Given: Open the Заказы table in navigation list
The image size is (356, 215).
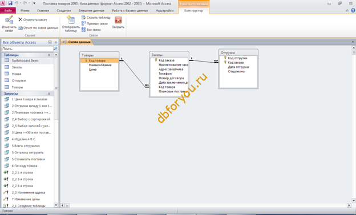Looking at the screenshot, I should click(17, 67).
